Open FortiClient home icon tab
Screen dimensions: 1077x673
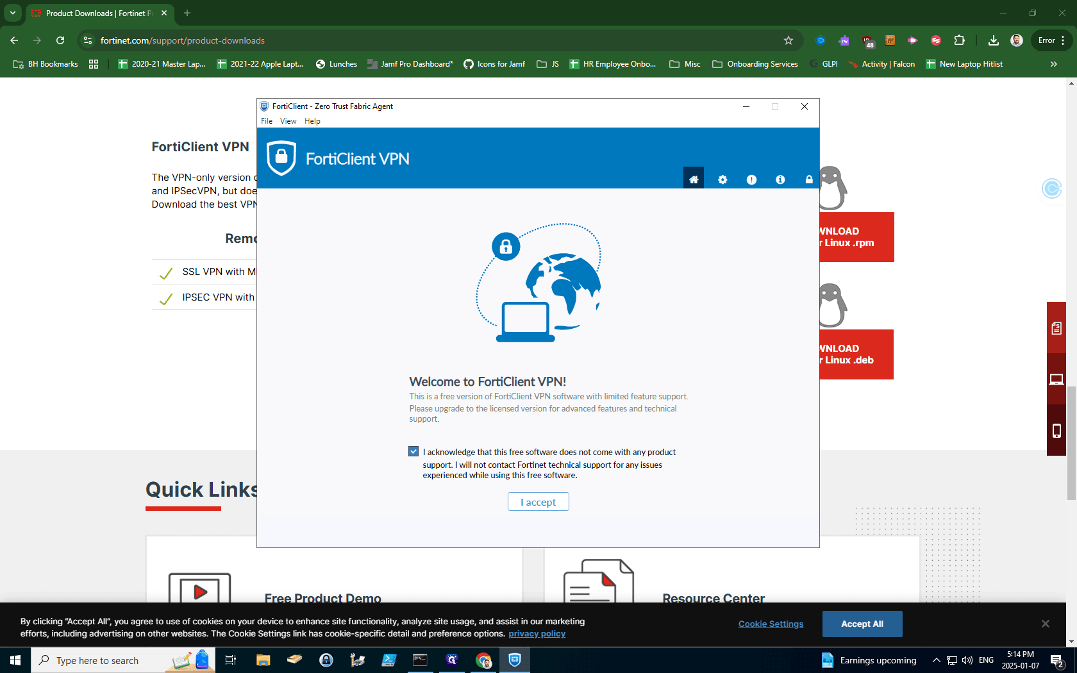(x=694, y=179)
